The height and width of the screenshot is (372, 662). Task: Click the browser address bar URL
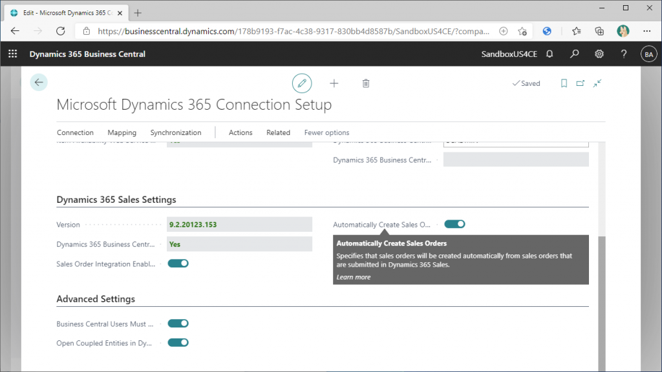pyautogui.click(x=294, y=31)
